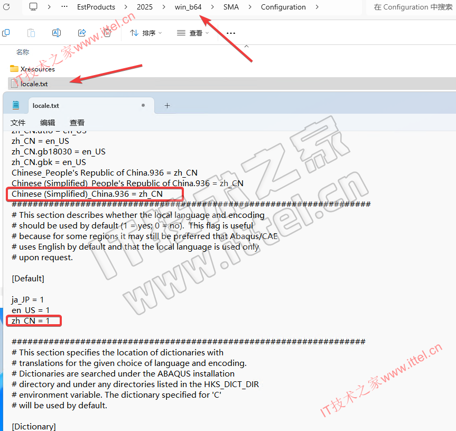
Task: Open the 查看 view dropdown
Action: click(193, 33)
